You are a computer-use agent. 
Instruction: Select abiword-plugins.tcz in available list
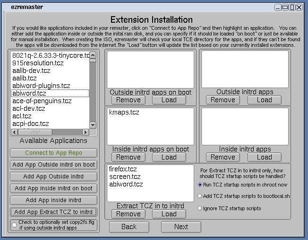[41, 86]
